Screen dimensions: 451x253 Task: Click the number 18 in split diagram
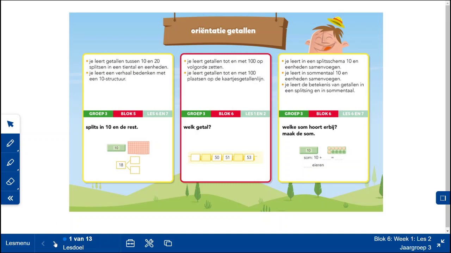point(121,165)
